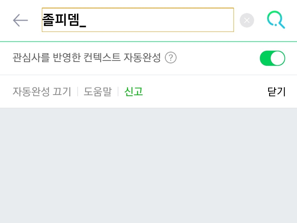Go back to the previous page
Screen dimensions: 297x223
coord(20,20)
